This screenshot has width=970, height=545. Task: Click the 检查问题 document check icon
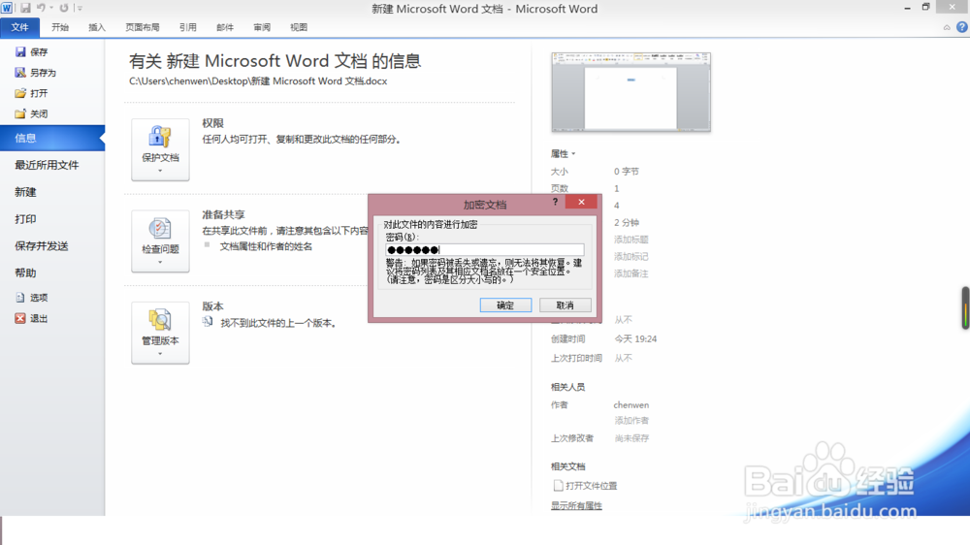[160, 228]
